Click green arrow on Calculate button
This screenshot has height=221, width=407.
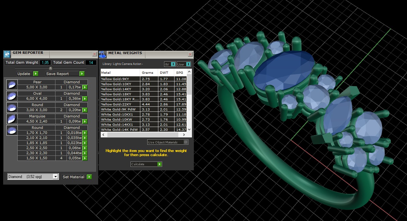[x=160, y=164]
